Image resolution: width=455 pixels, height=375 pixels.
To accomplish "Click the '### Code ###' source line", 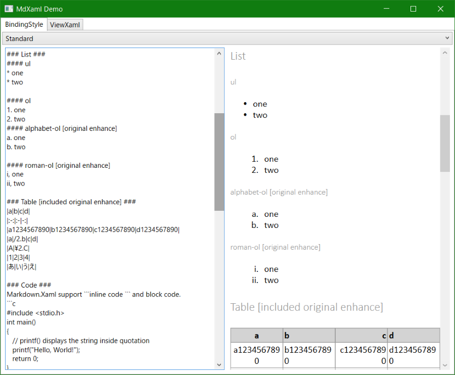I will pyautogui.click(x=29, y=285).
